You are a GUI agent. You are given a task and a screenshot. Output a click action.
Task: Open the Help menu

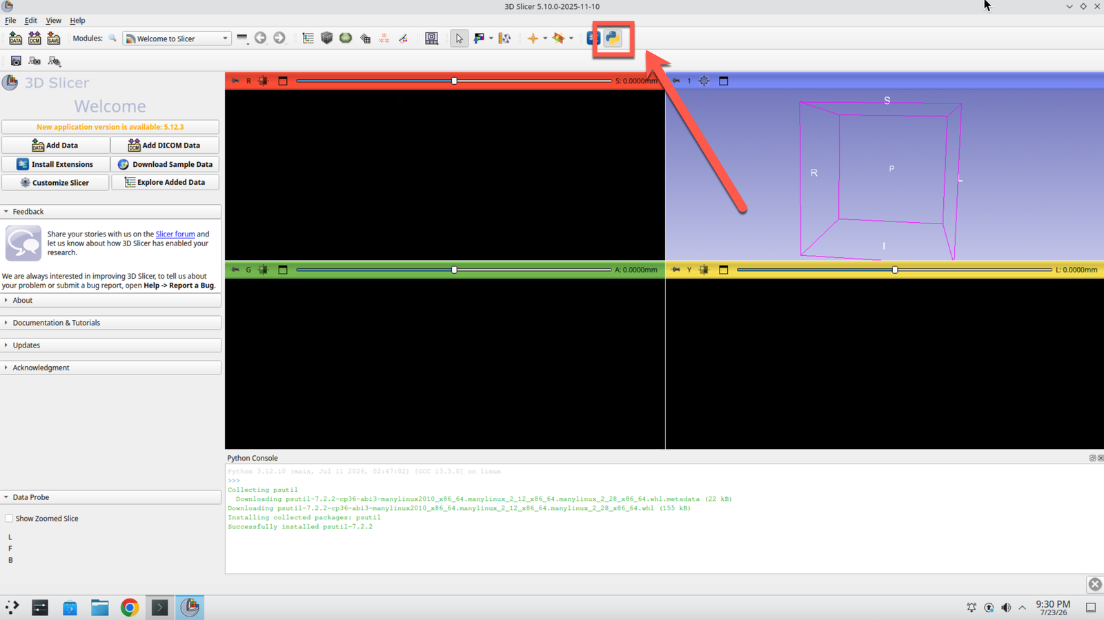point(77,21)
